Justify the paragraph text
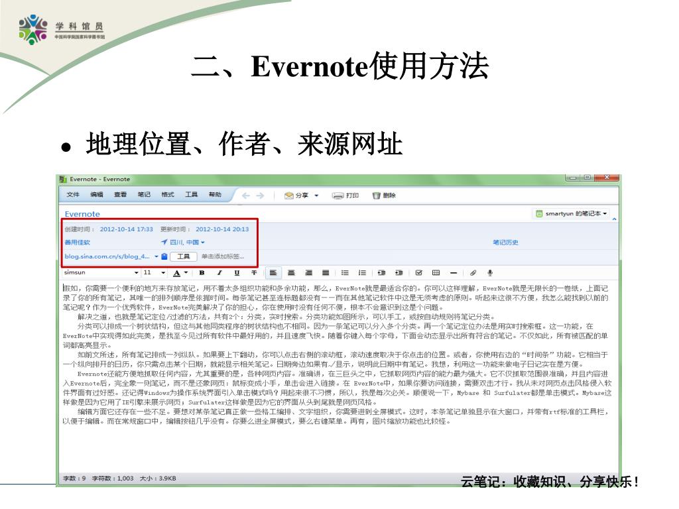This screenshot has height=509, width=679. point(326,272)
